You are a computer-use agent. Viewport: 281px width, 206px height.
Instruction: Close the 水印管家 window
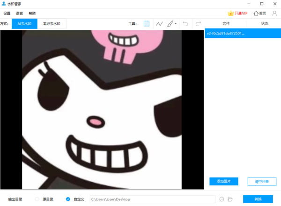[x=275, y=4]
